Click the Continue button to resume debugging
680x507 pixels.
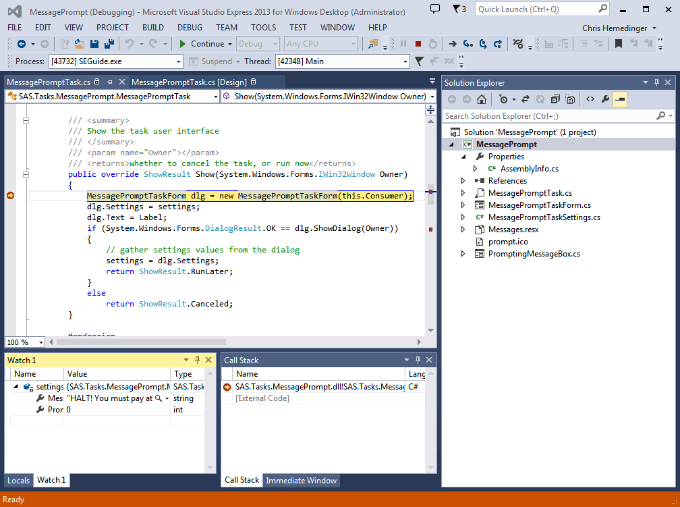pyautogui.click(x=202, y=44)
